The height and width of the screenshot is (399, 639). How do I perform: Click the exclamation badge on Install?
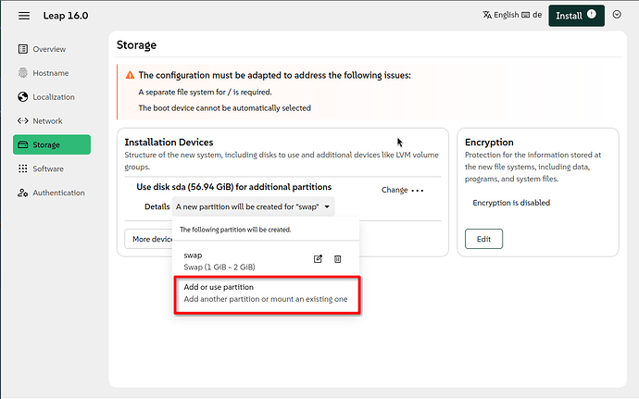592,14
